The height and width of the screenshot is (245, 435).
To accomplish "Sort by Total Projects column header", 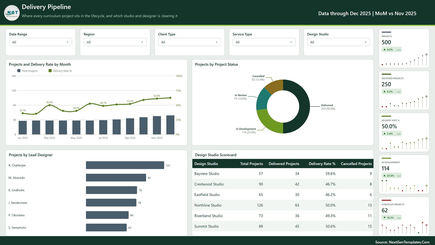I will (251, 164).
